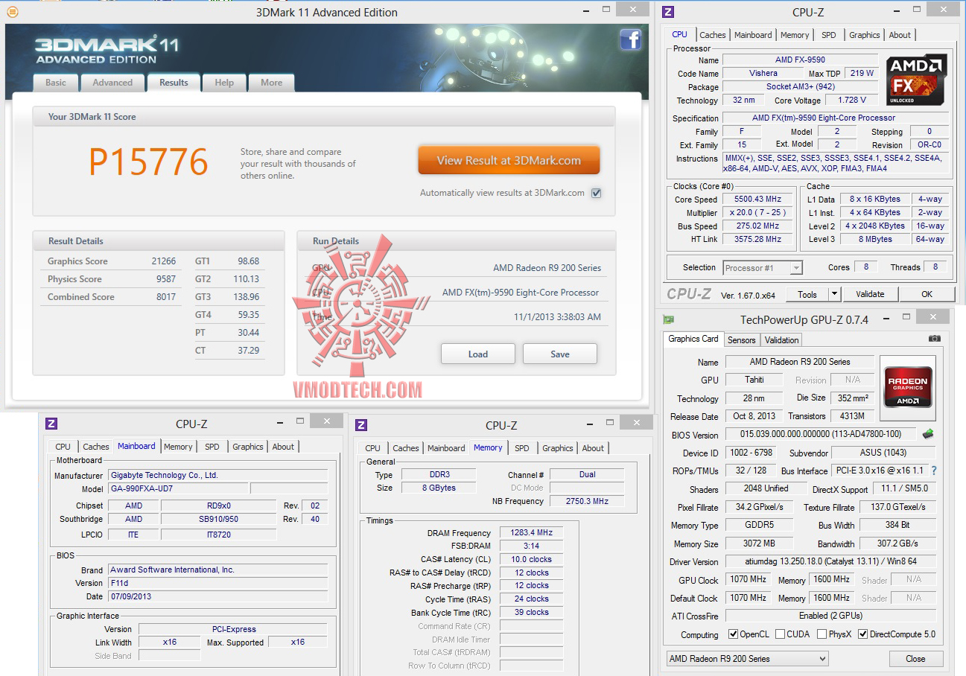This screenshot has width=966, height=676.
Task: Switch to the Advanced tab in 3DMark 11
Action: pos(112,83)
